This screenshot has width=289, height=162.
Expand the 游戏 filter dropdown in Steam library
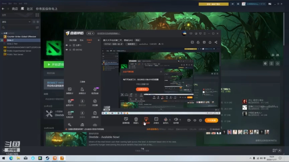click(x=16, y=22)
